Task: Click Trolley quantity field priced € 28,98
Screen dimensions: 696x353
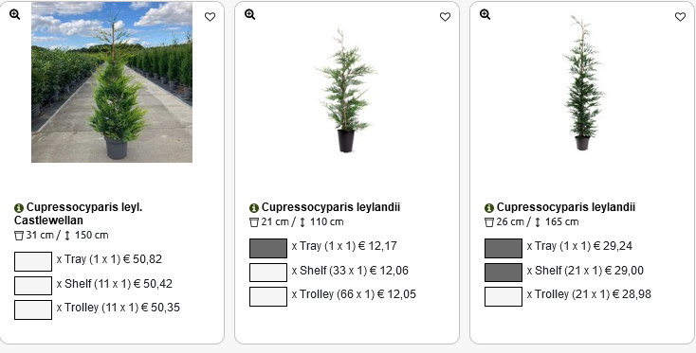Action: click(x=504, y=296)
